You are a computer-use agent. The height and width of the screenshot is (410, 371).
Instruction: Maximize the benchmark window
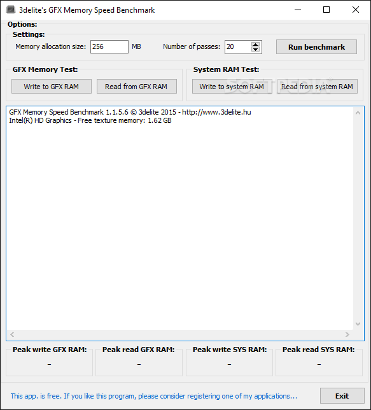pyautogui.click(x=326, y=10)
